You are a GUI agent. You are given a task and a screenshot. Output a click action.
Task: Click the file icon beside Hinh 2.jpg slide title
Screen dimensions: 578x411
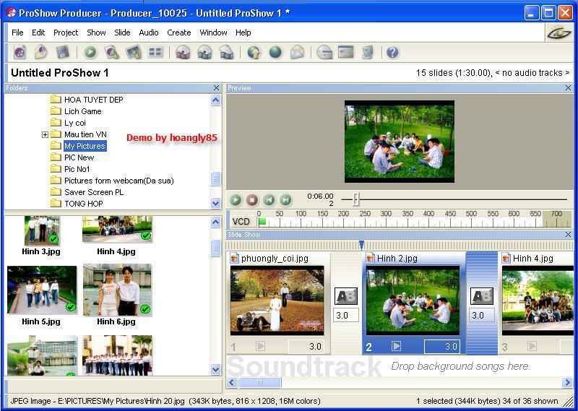[370, 259]
